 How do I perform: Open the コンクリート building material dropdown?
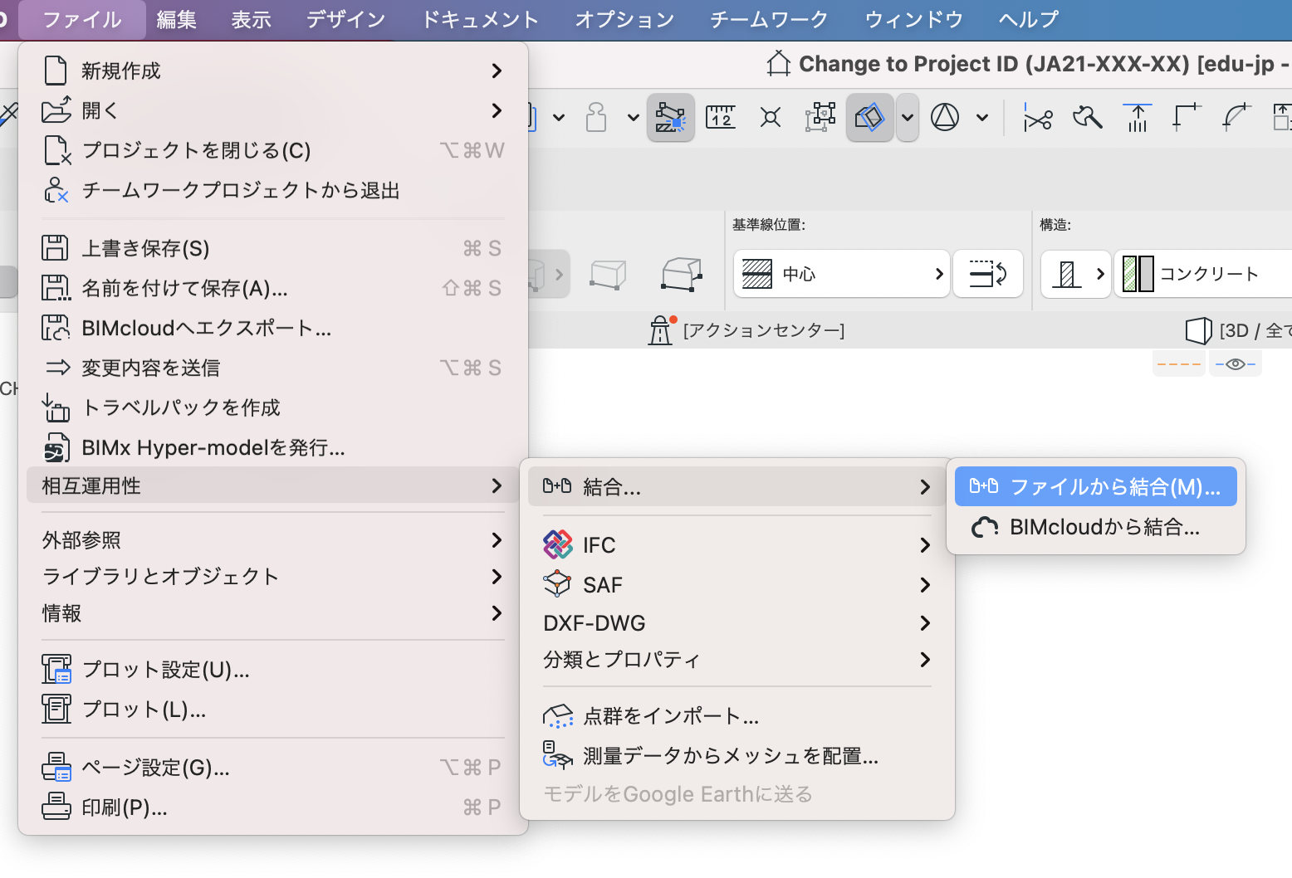[1203, 273]
